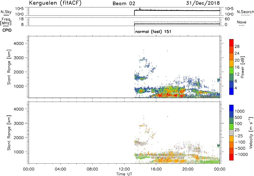Viewport: 254px width, 176px height.
Task: Click the Slant Range [km] label of velocity panel
Action: 9,133
